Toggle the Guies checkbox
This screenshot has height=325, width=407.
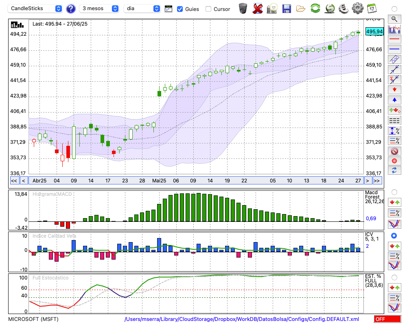pyautogui.click(x=179, y=9)
